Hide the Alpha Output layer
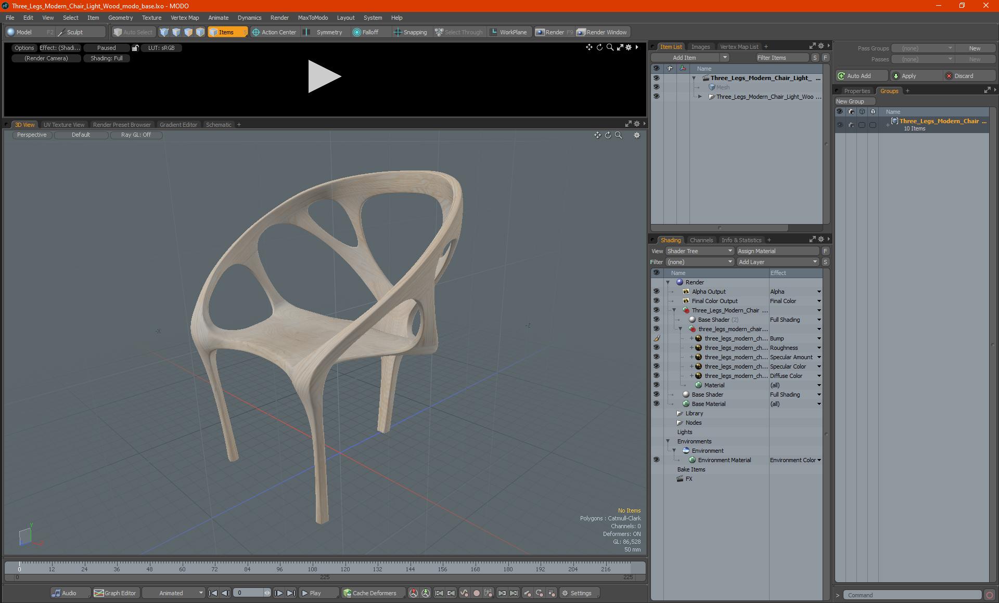999x603 pixels. pos(656,292)
